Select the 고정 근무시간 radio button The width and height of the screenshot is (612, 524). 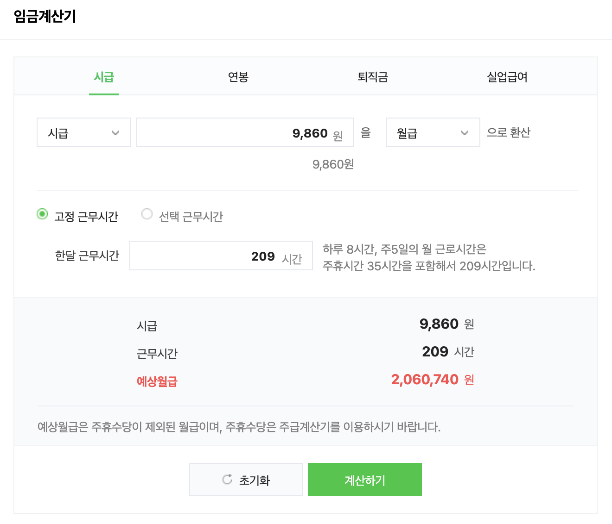click(x=42, y=214)
